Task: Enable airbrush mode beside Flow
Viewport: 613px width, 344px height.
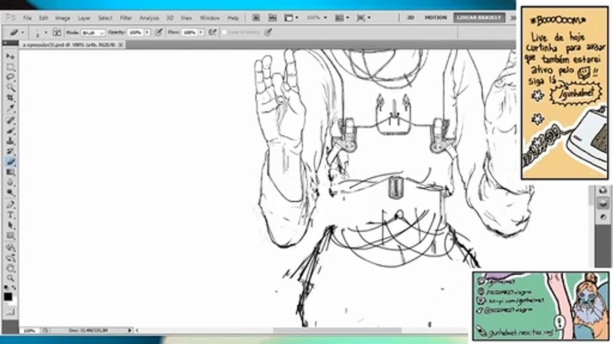Action: coord(213,32)
